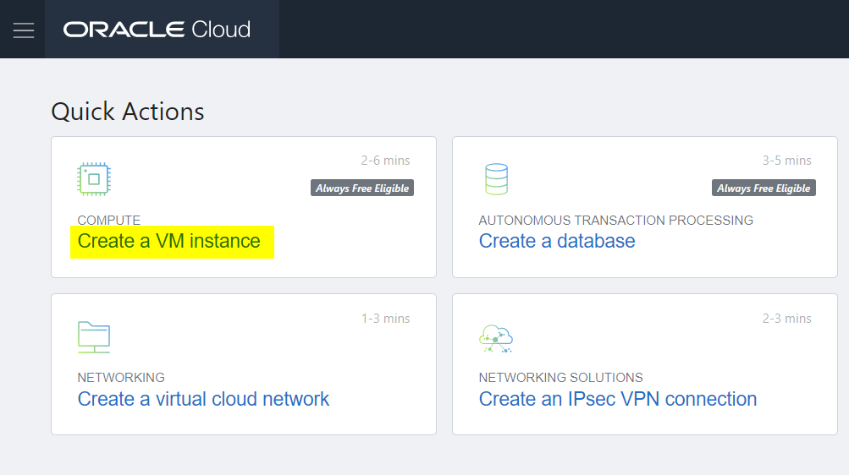Click the Quick Actions heading

click(128, 112)
